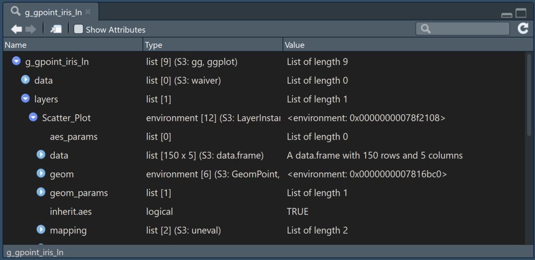Click the maximize pane icon
The height and width of the screenshot is (260, 535).
tap(521, 13)
